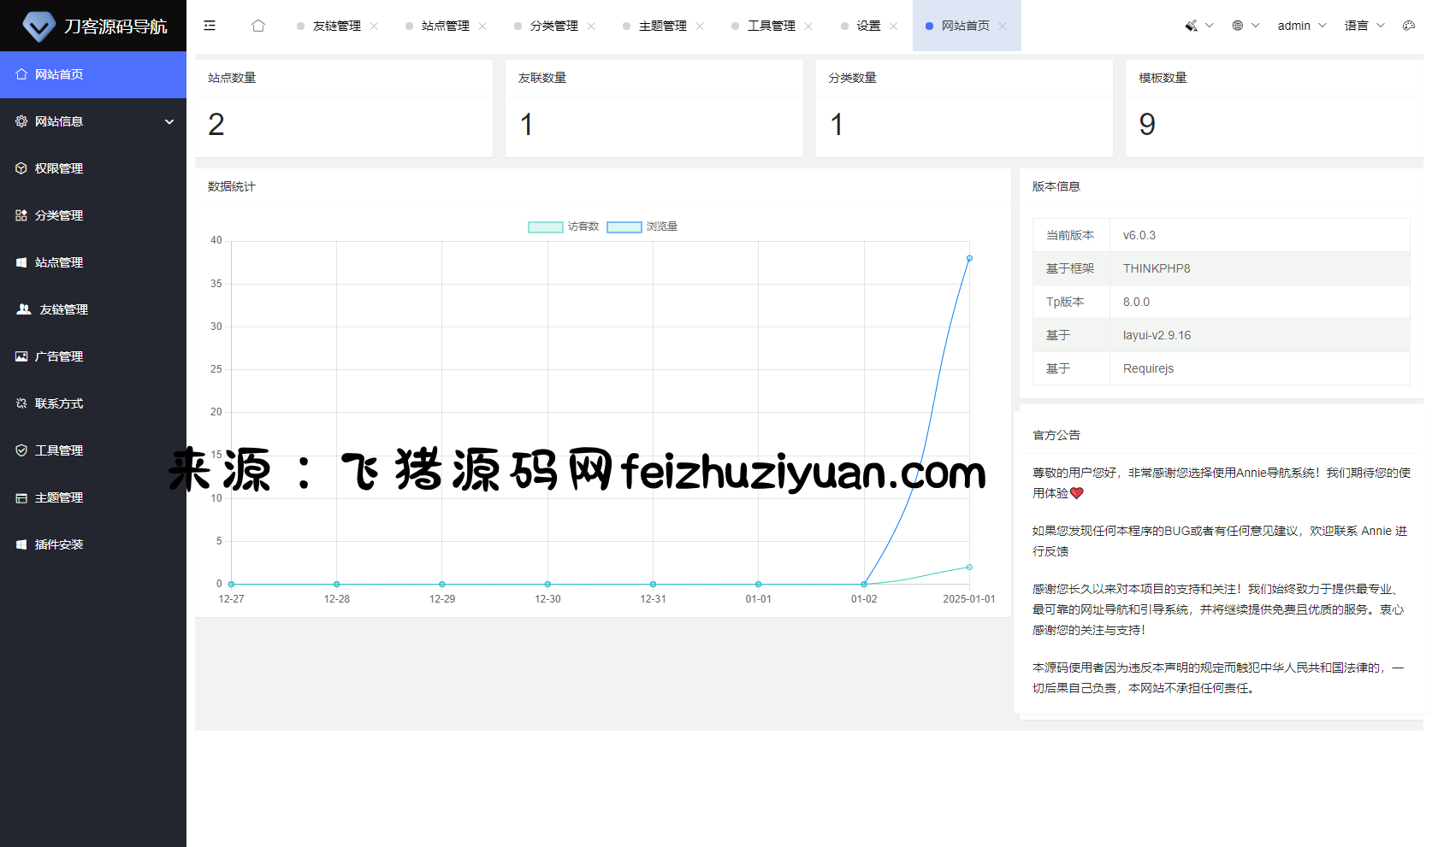Click the sidebar collapse menu icon
Screen dimensions: 1432x847
(210, 26)
